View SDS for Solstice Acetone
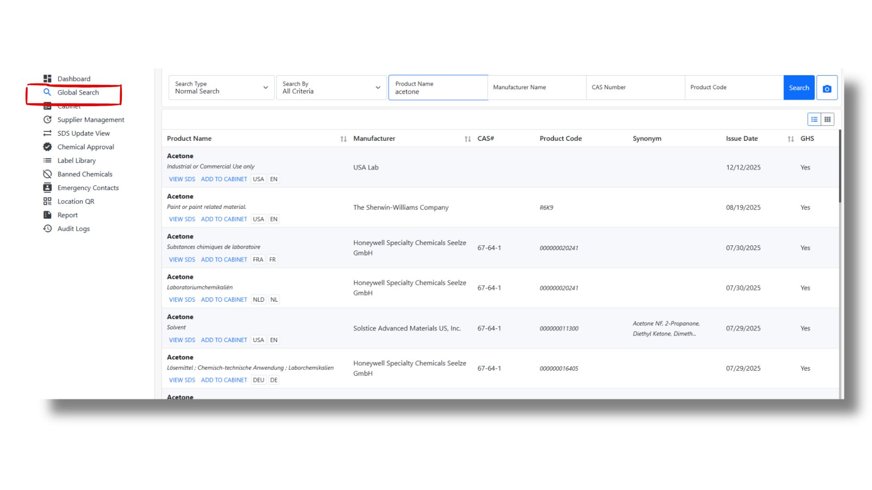The height and width of the screenshot is (490, 872). point(182,340)
